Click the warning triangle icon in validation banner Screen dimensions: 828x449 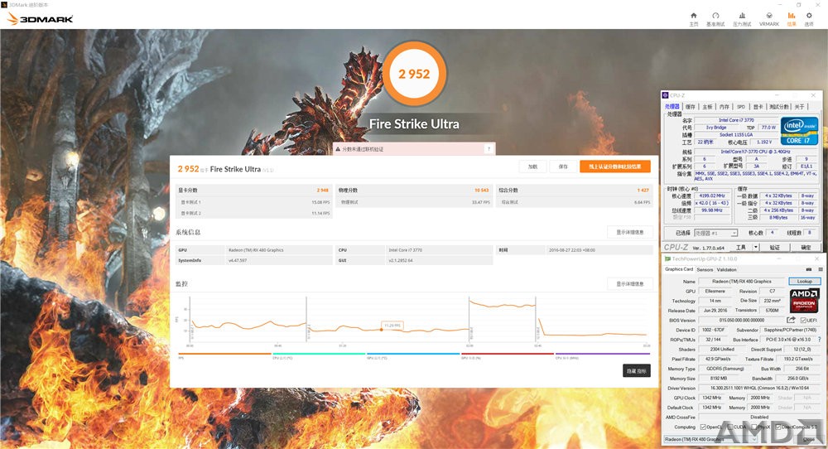tap(338, 149)
